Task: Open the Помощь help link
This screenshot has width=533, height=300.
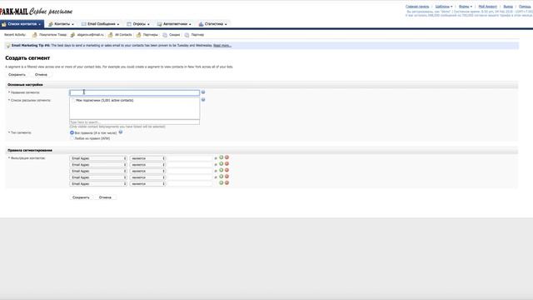Action: (x=525, y=7)
